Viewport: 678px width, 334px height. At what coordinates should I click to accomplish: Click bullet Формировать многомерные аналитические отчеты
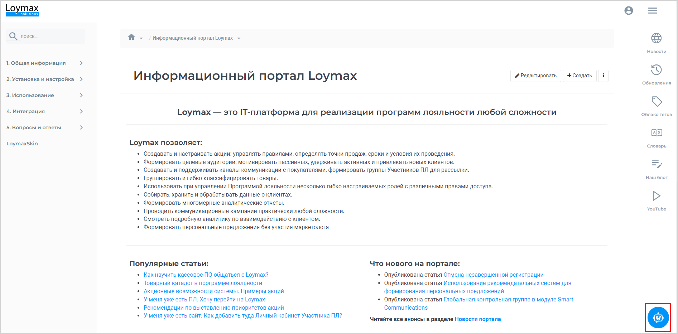pyautogui.click(x=214, y=203)
